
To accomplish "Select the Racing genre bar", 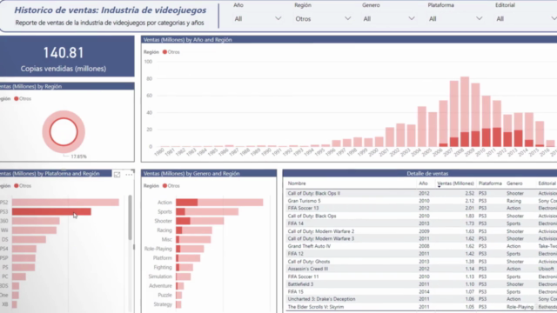I will pyautogui.click(x=194, y=230).
